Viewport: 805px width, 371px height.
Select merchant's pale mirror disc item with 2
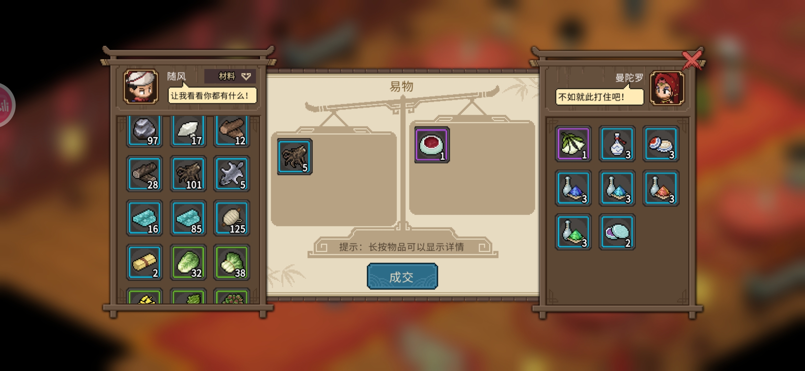point(617,232)
